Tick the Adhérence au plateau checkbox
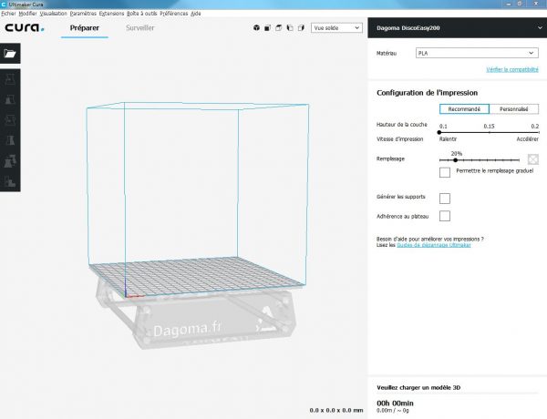Image resolution: width=547 pixels, height=419 pixels. [445, 216]
